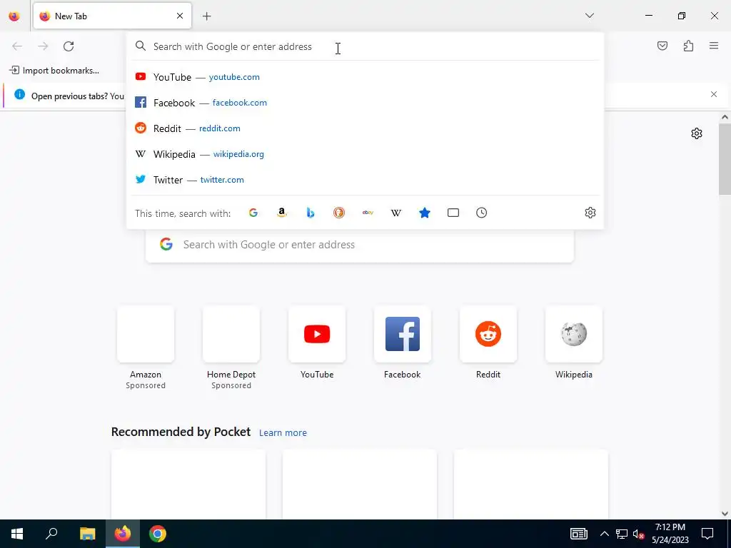731x548 pixels.
Task: Reload the current page
Action: (x=69, y=46)
